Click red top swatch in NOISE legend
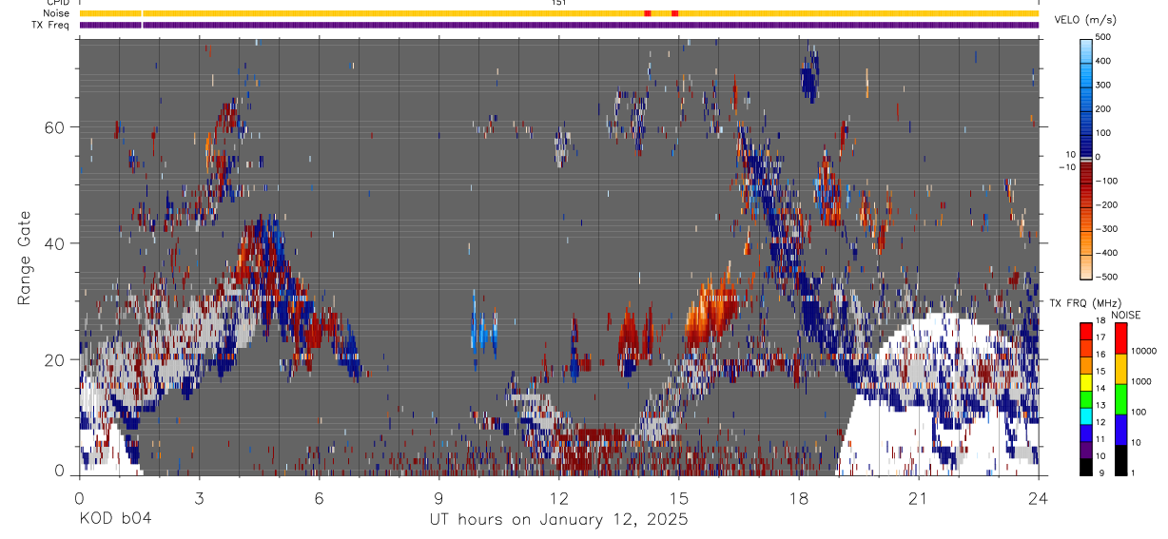Viewport: 1168px width, 539px height. (x=1120, y=337)
